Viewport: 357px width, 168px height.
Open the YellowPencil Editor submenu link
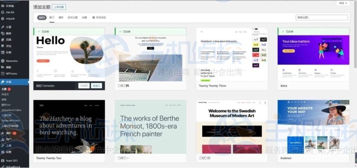(11, 110)
